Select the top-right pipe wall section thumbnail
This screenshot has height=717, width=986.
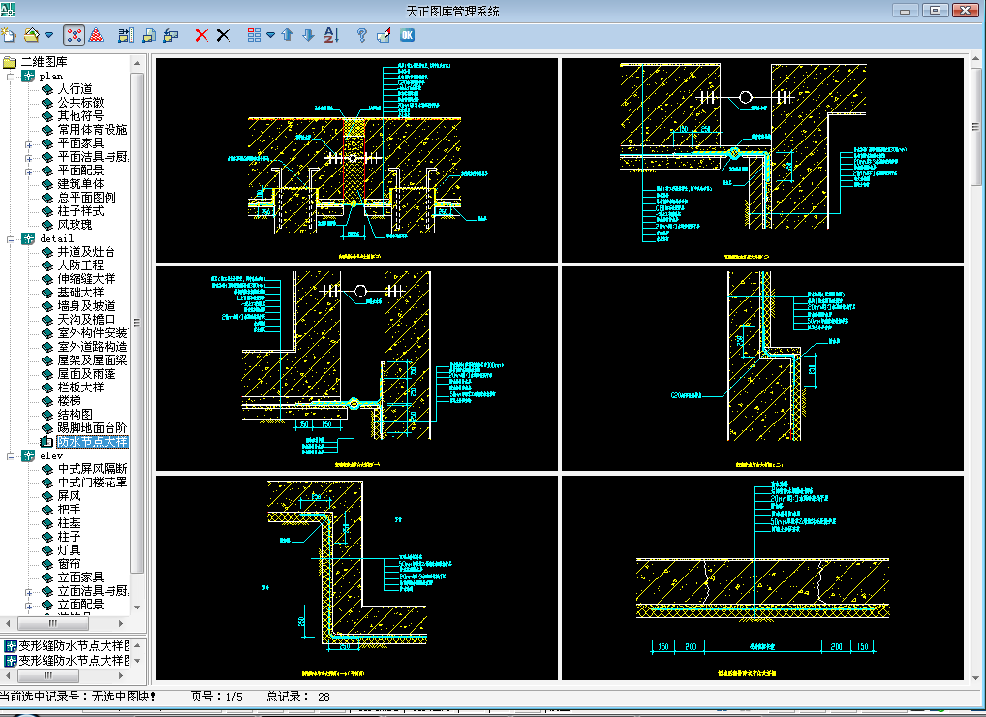[762, 160]
